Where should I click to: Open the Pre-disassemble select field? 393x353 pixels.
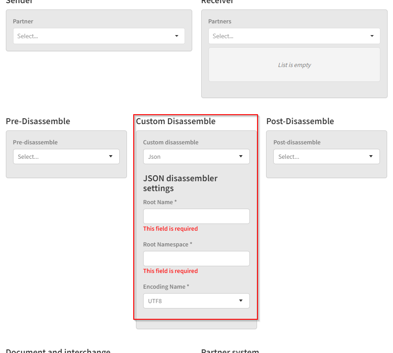59,156
